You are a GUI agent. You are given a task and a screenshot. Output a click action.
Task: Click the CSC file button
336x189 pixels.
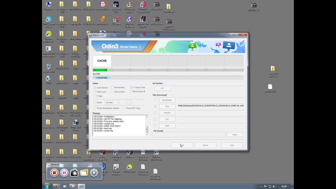pos(167,119)
